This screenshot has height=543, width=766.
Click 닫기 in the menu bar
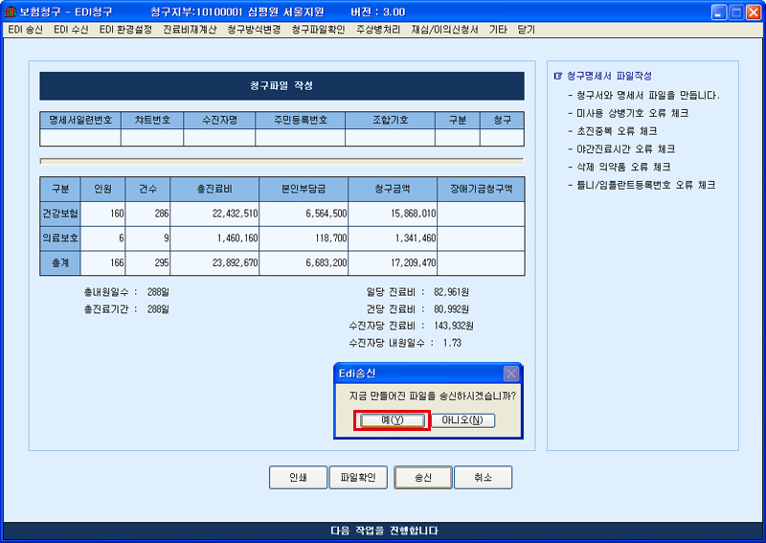click(527, 30)
